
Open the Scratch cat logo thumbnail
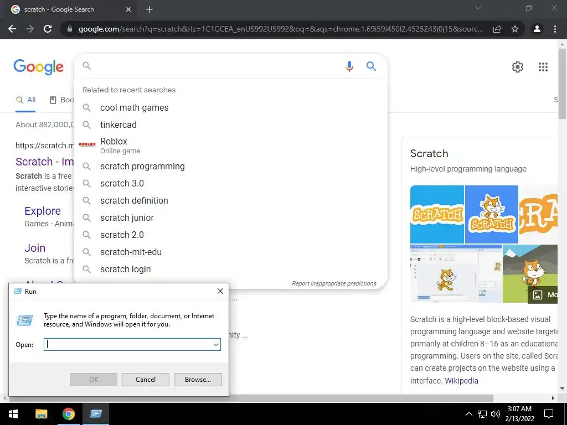coord(492,214)
